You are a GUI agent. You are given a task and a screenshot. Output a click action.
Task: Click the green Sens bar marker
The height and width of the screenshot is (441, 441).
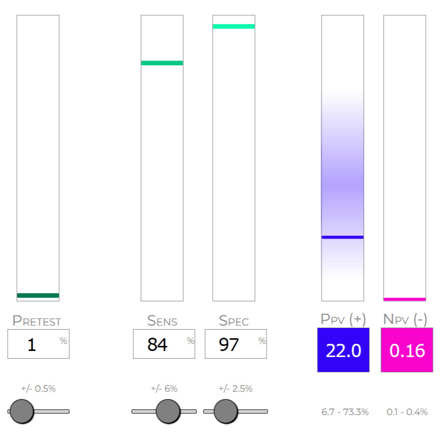[162, 63]
